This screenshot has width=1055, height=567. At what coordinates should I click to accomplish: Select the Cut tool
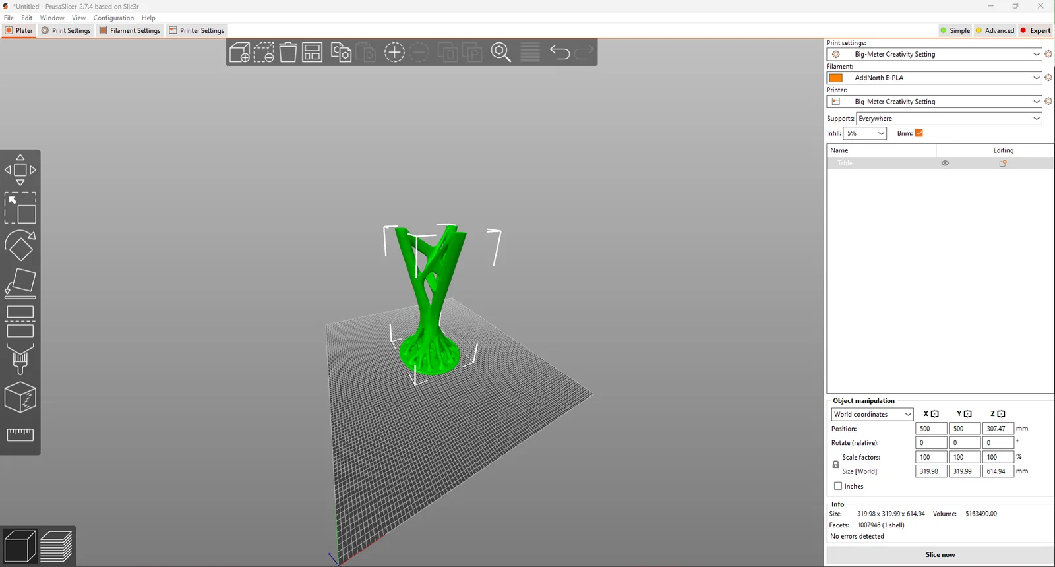[20, 321]
